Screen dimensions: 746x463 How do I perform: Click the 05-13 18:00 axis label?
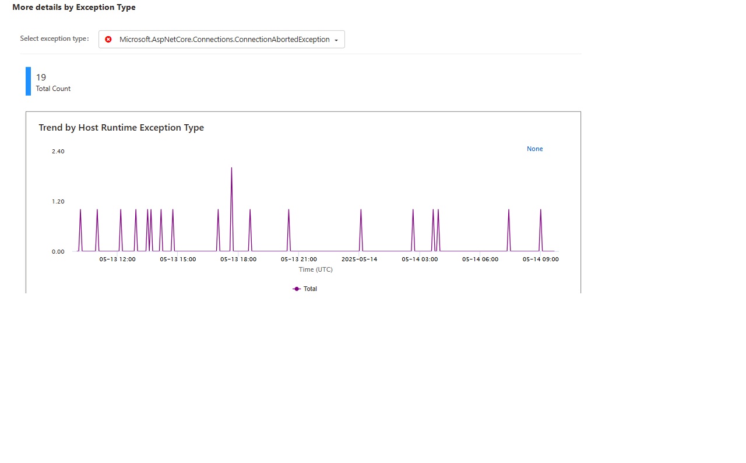pyautogui.click(x=238, y=259)
